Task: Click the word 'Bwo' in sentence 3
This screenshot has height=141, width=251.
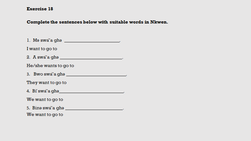Action: [x=38, y=74]
